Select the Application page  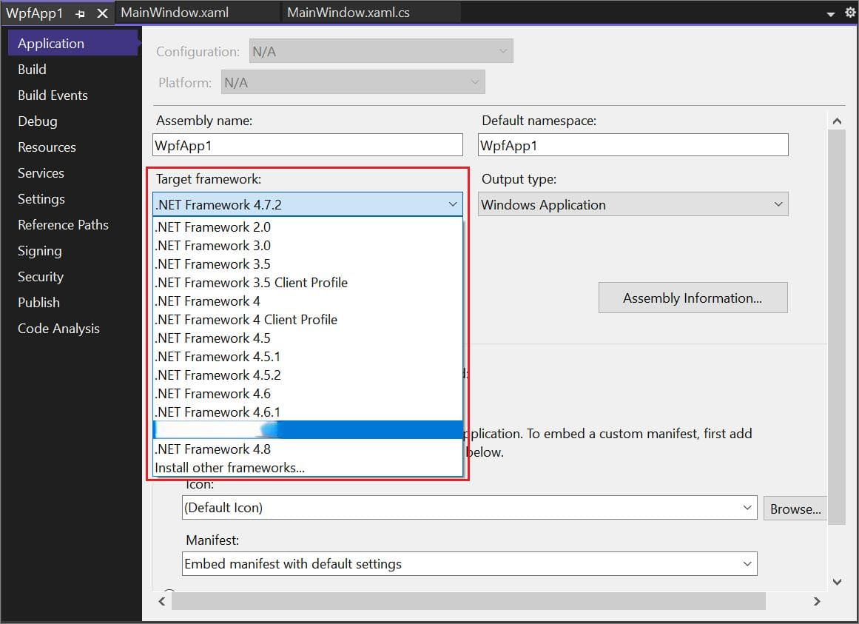[73, 43]
